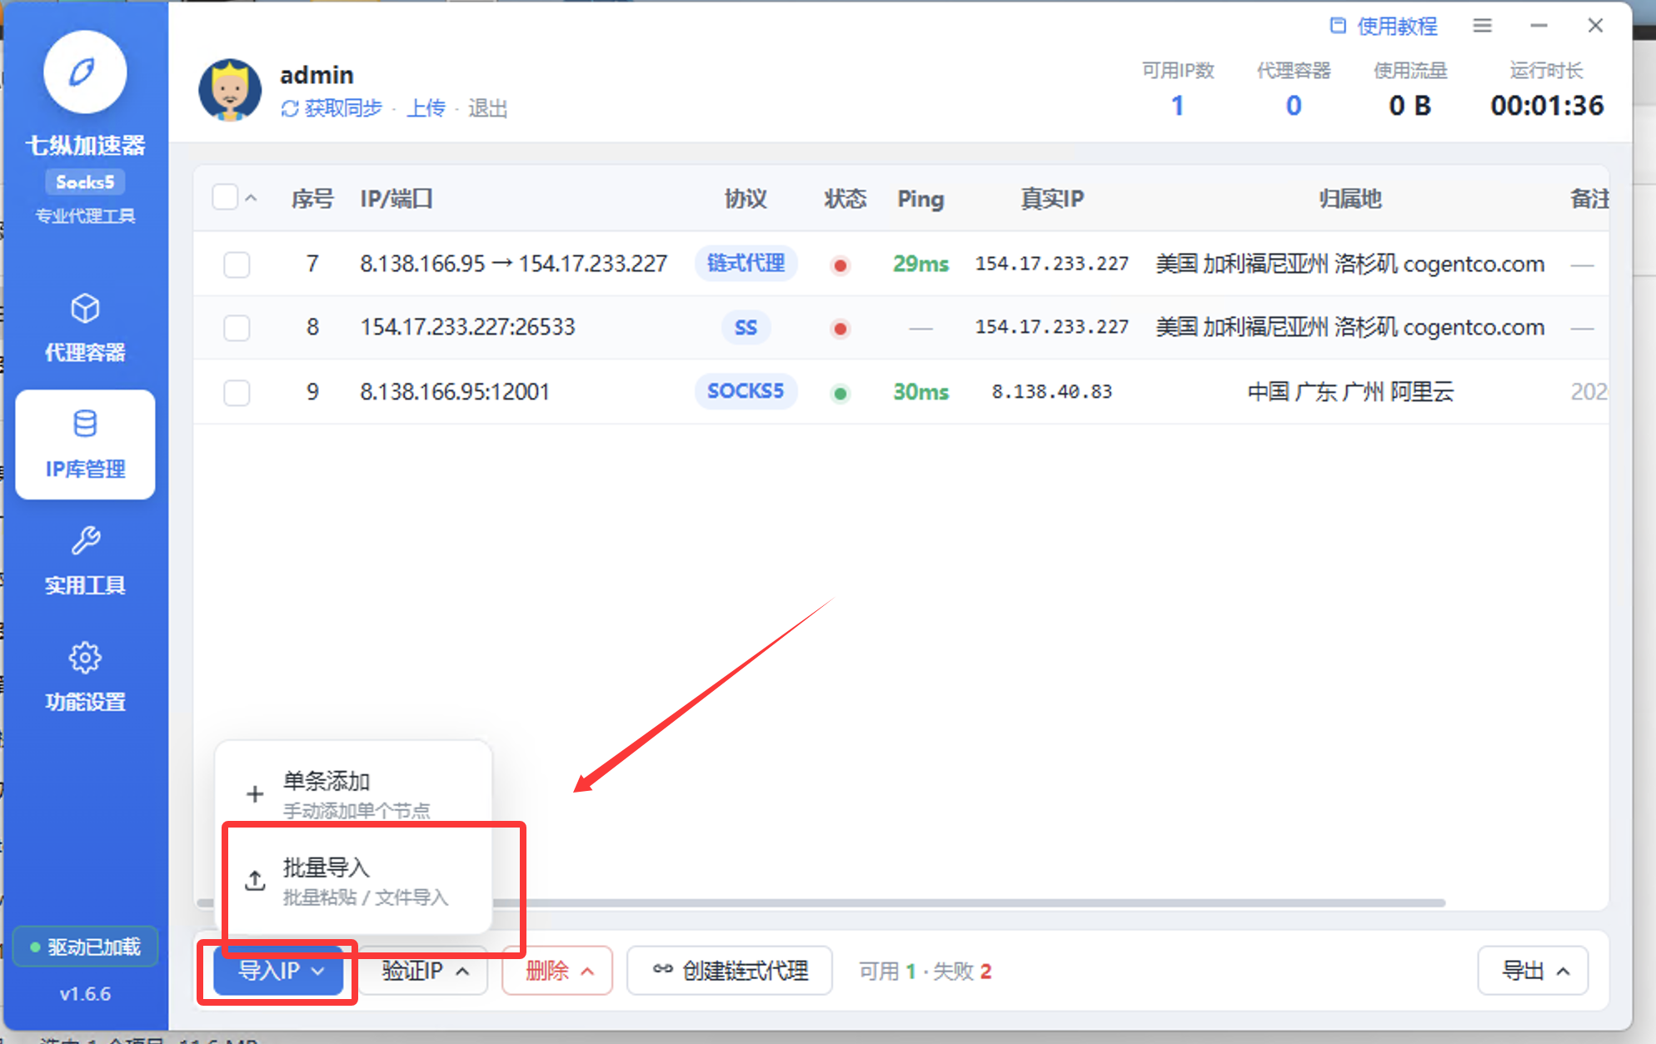
Task: Click the 0 B traffic value
Action: (1409, 106)
